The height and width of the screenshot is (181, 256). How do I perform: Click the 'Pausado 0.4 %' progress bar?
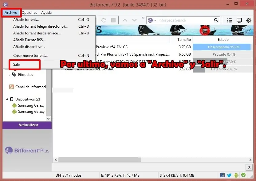[223, 54]
